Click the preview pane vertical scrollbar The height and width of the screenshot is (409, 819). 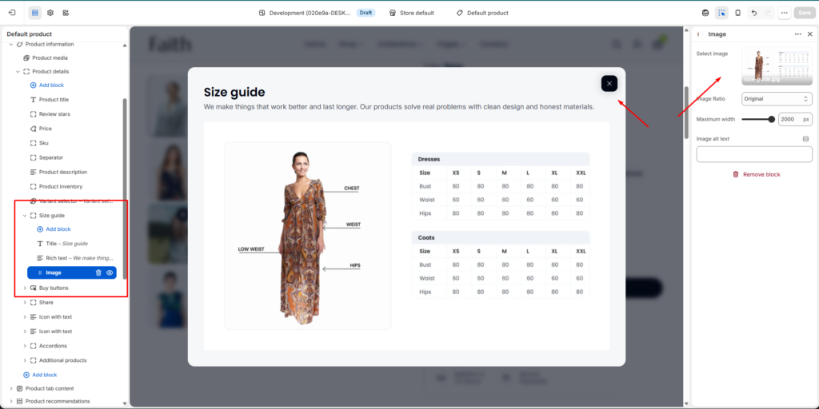point(687,112)
